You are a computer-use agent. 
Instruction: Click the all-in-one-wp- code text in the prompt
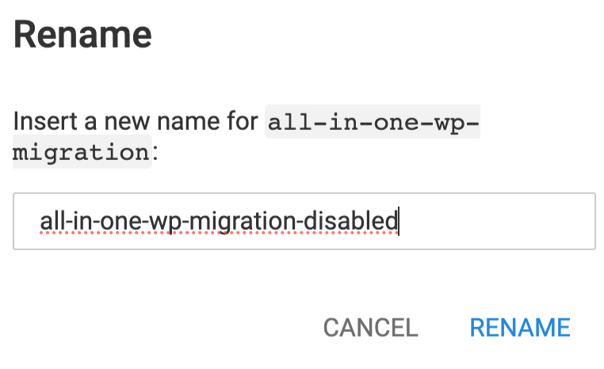[373, 123]
